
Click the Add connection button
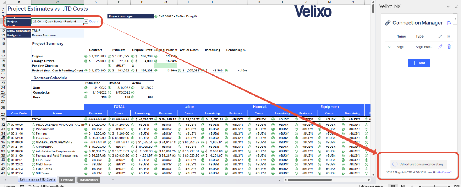coord(419,63)
